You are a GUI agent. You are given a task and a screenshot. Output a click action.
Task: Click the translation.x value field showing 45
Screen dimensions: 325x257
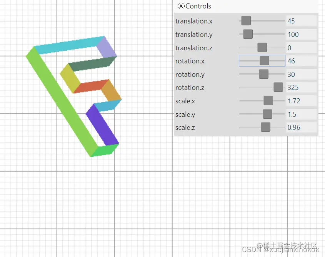301,21
